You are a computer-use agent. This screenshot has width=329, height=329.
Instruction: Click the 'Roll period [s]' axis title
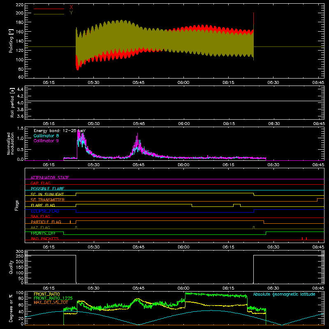tap(12, 102)
